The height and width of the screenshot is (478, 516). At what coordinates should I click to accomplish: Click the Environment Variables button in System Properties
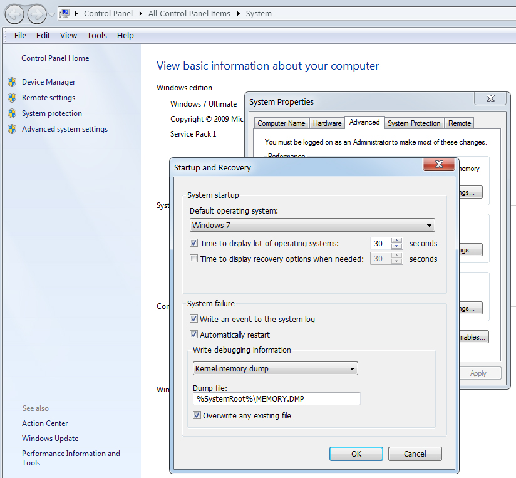(x=474, y=337)
